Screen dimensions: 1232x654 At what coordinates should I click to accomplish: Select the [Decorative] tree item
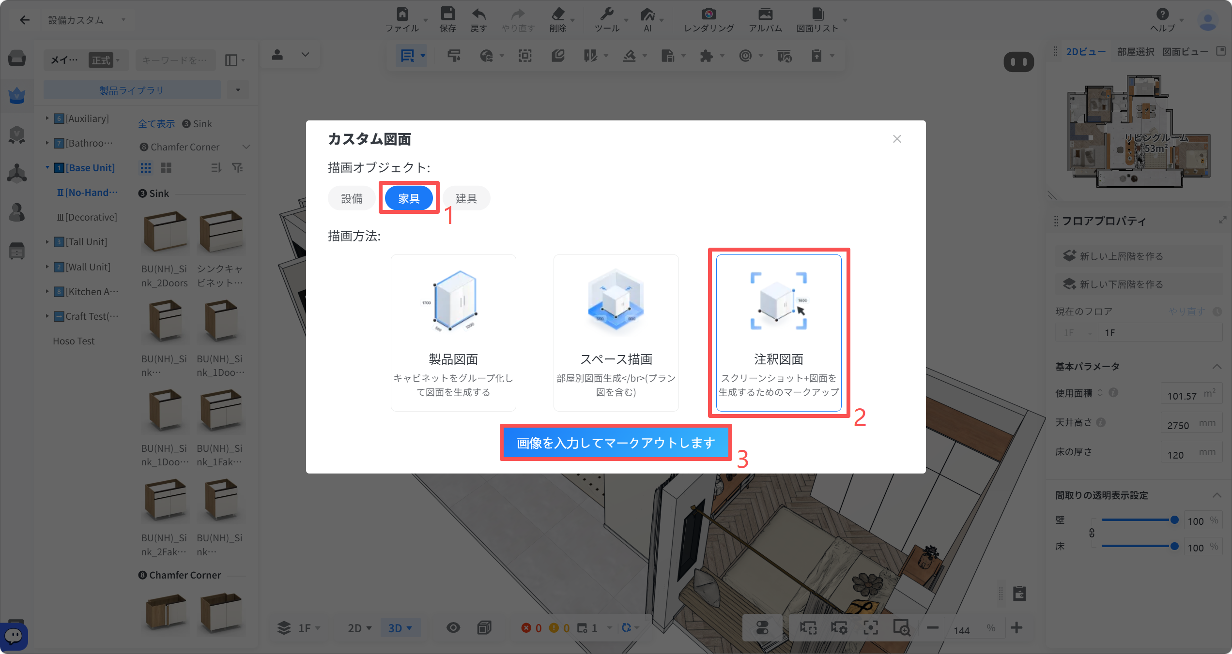coord(87,217)
